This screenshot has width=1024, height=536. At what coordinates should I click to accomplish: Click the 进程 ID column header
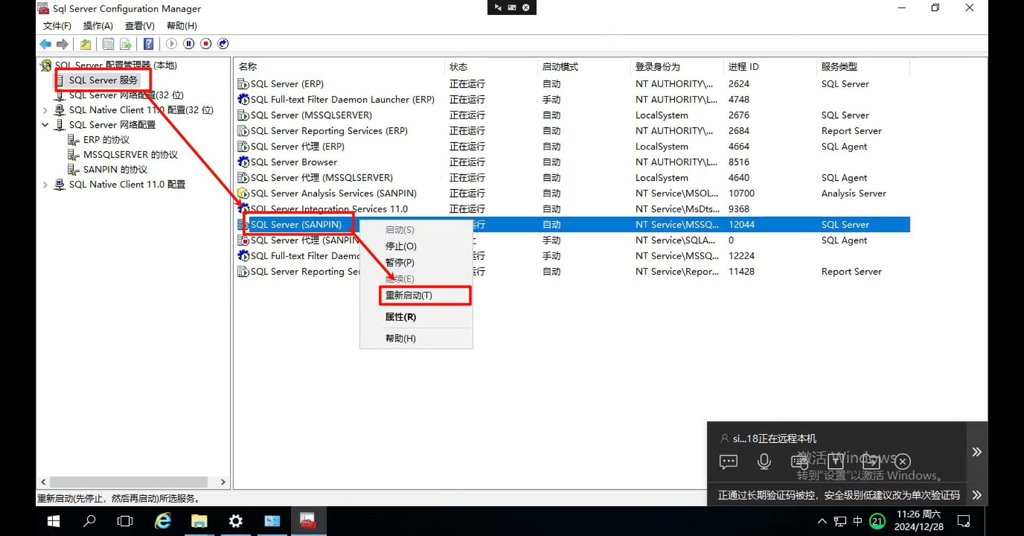[x=770, y=67]
